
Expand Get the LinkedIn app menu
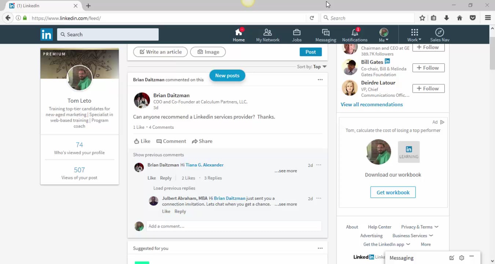click(x=386, y=245)
